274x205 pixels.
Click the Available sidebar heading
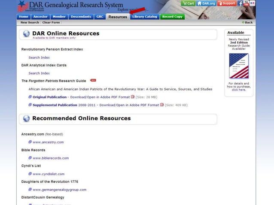pos(236,33)
